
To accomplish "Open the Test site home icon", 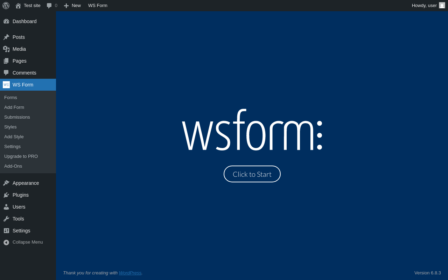I will (x=18, y=6).
